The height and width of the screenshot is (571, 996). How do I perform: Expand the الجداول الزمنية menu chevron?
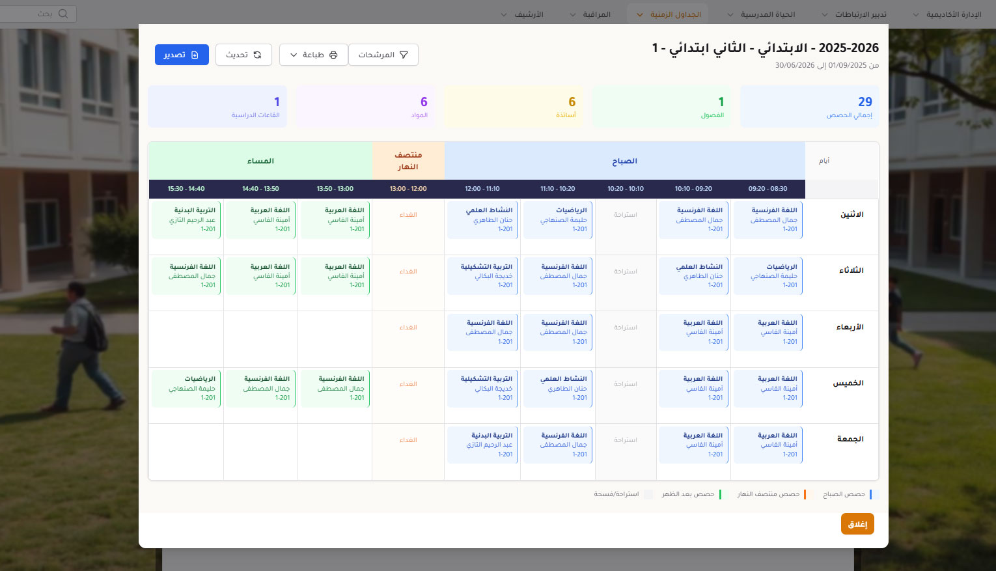tap(639, 14)
